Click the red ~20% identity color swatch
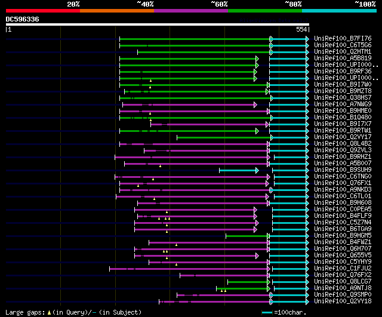Image resolution: width=382 pixels, height=317 pixels. coord(43,11)
